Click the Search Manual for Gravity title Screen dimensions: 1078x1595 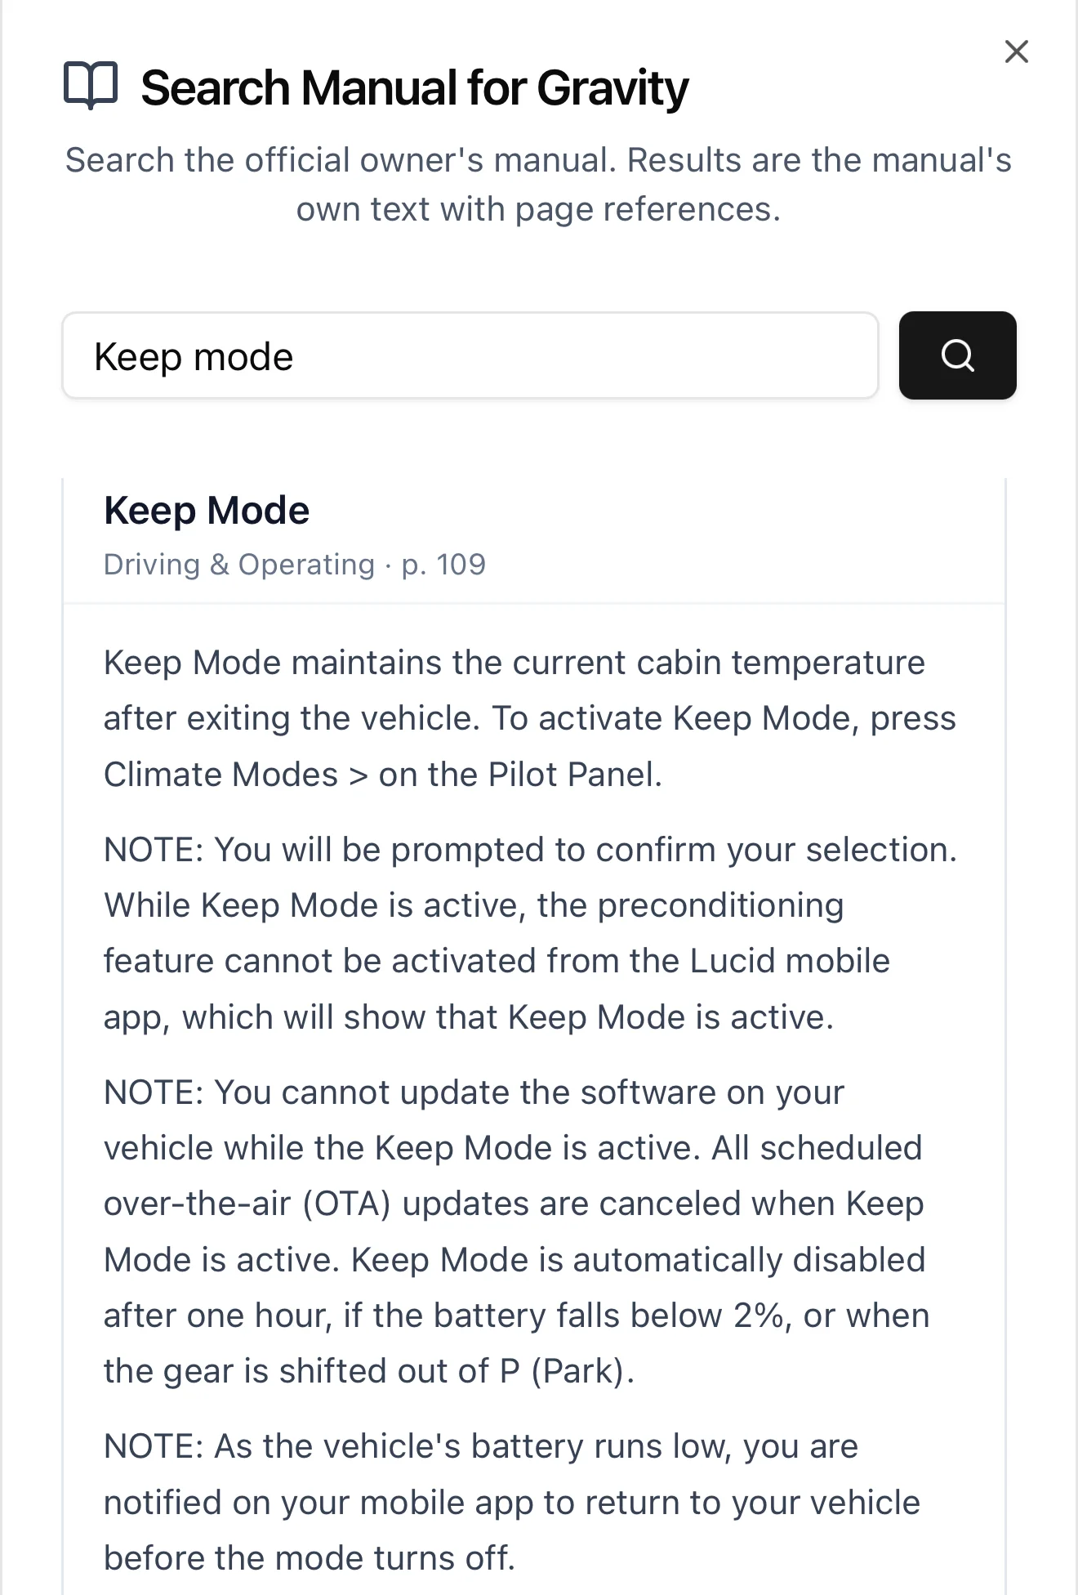pyautogui.click(x=415, y=87)
